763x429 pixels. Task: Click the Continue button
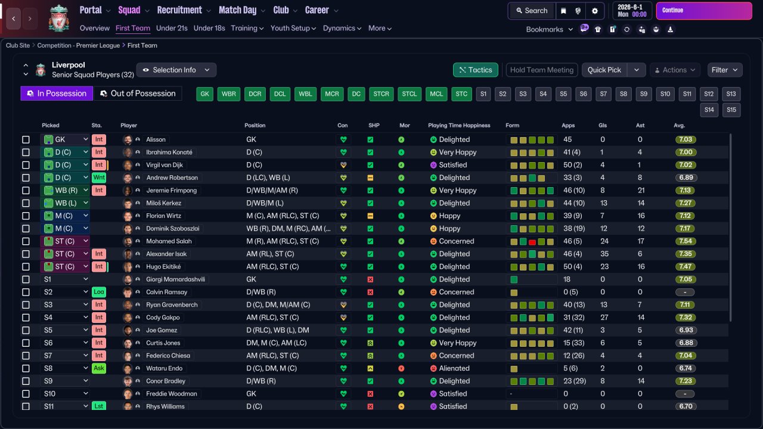pyautogui.click(x=704, y=11)
